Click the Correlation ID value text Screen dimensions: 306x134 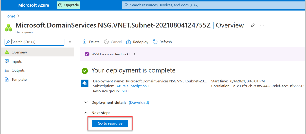[x=271, y=86]
